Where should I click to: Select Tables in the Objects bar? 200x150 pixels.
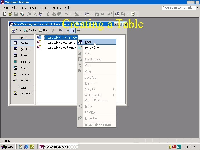click(22, 43)
